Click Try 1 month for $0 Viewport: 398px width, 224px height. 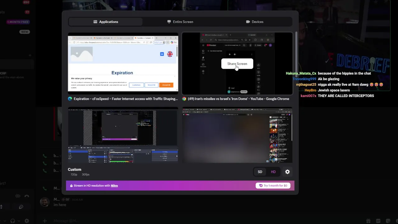tap(273, 185)
